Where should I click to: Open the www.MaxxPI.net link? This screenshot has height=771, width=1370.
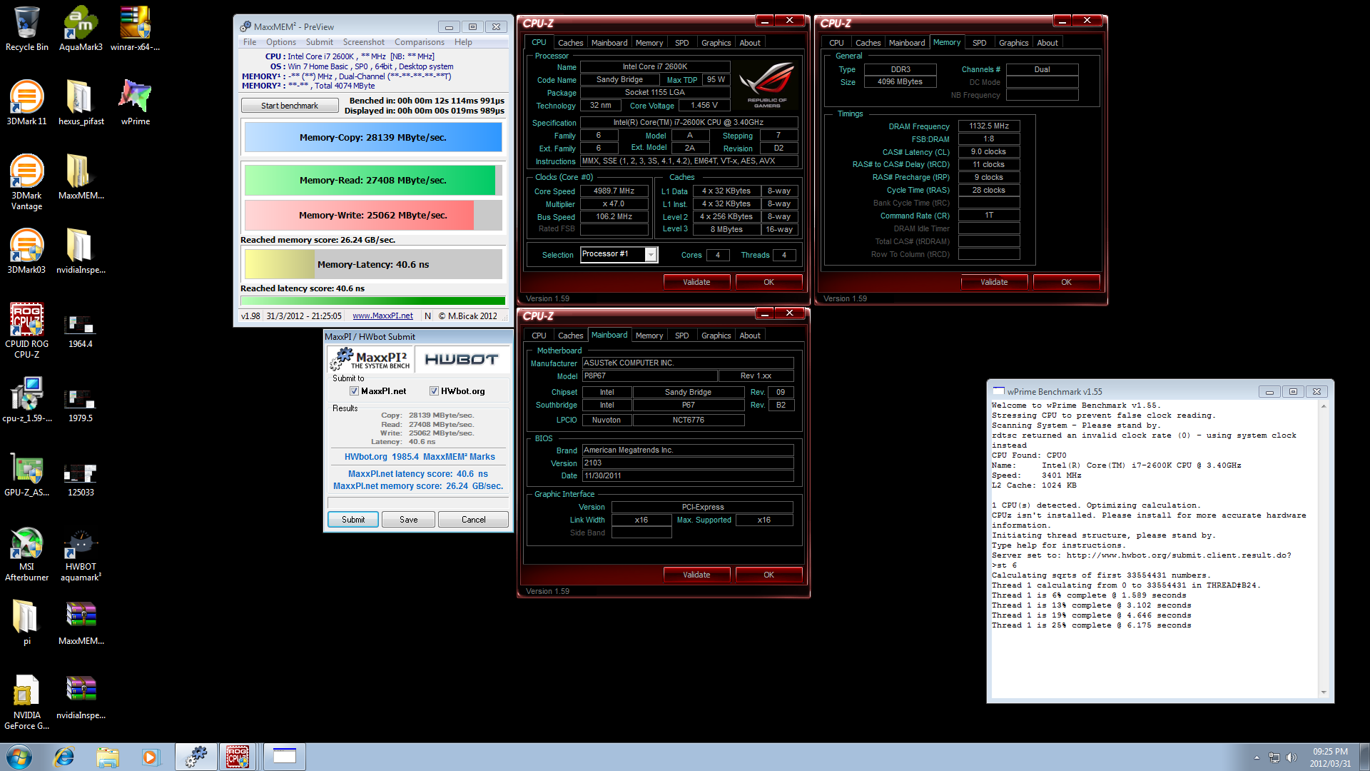[382, 316]
